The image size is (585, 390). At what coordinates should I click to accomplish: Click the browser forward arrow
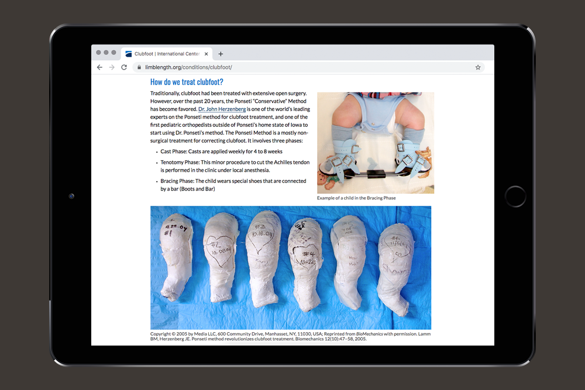(112, 67)
